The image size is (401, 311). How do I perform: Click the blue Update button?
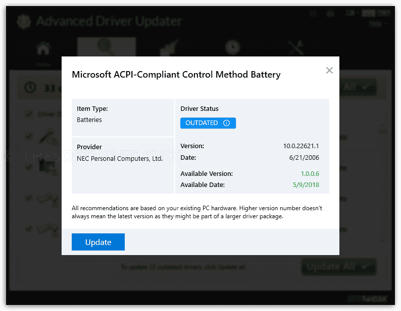click(x=98, y=242)
